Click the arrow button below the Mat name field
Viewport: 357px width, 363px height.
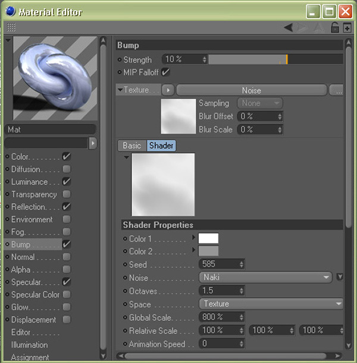pos(93,143)
